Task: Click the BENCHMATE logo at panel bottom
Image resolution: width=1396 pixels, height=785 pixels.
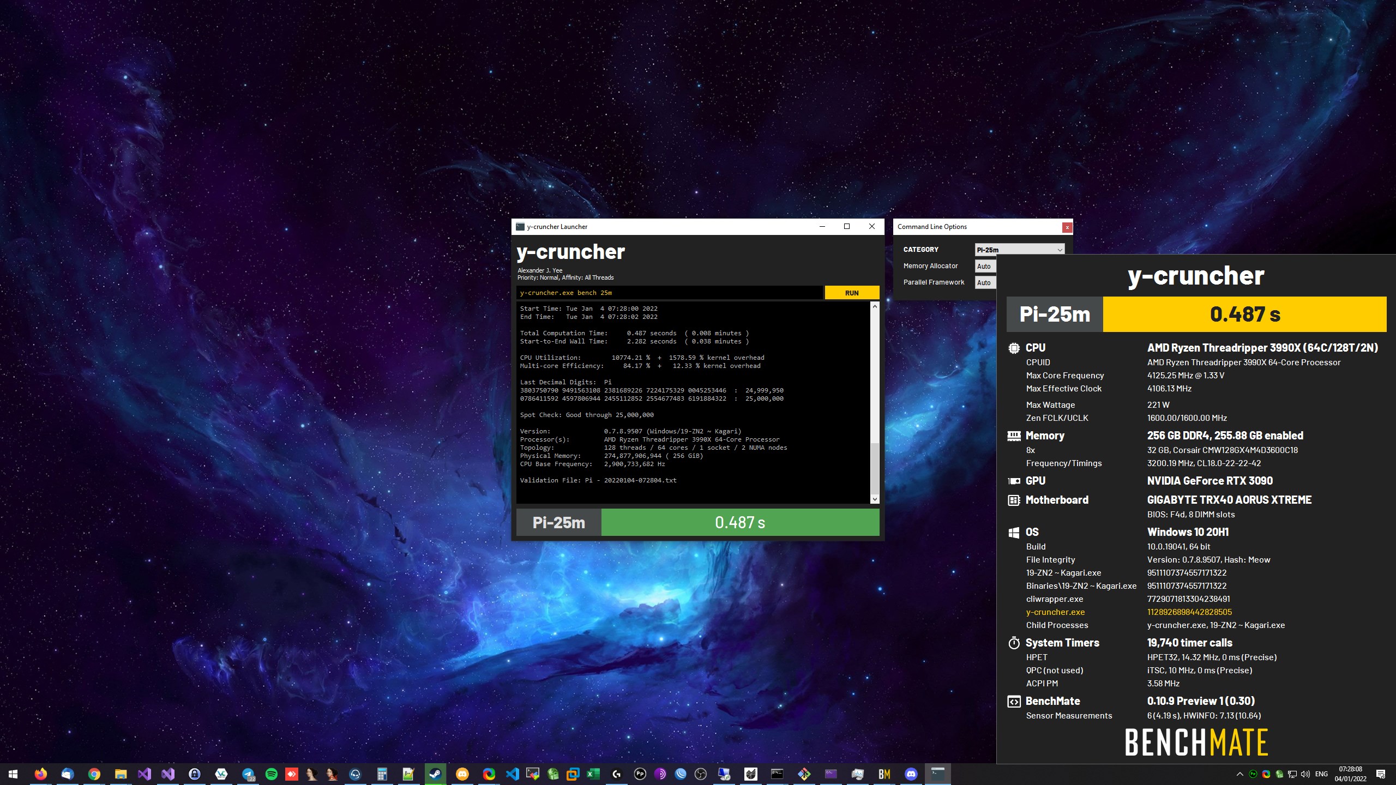Action: pos(1196,742)
